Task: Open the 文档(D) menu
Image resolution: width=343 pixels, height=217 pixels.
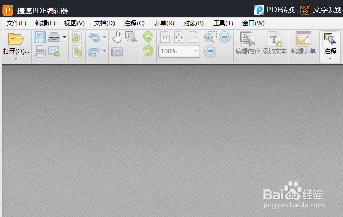Action: (104, 23)
